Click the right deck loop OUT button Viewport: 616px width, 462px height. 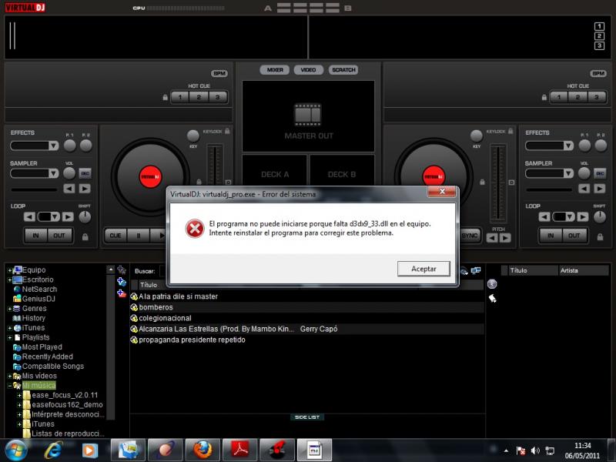(x=574, y=236)
